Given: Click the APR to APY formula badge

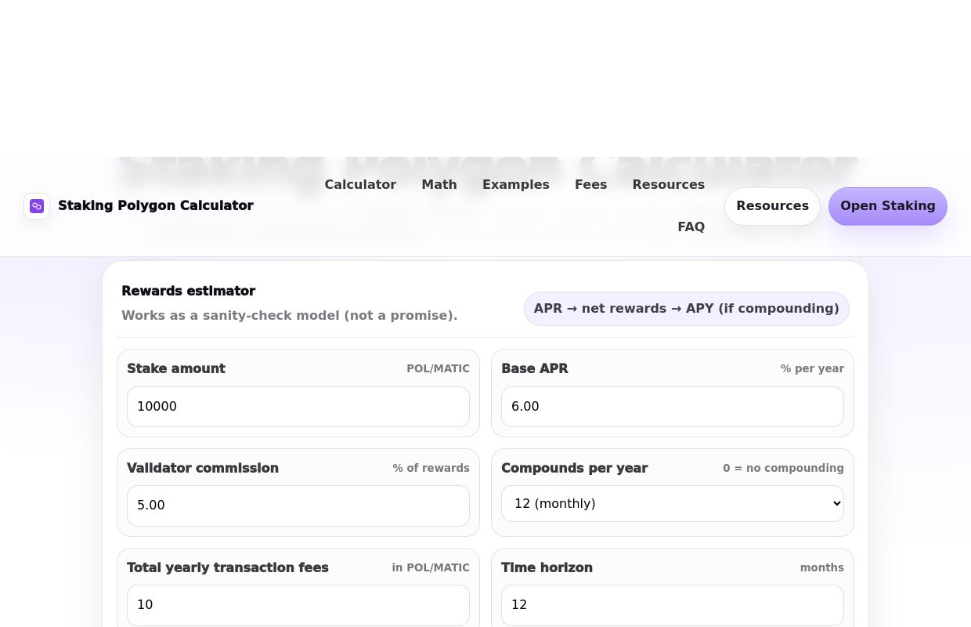Looking at the screenshot, I should 686,308.
